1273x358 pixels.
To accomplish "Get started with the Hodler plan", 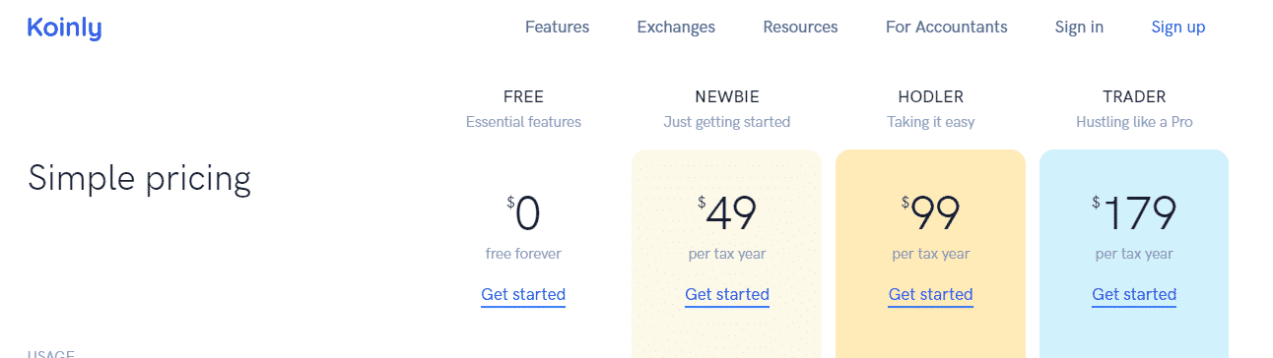I will pyautogui.click(x=930, y=294).
